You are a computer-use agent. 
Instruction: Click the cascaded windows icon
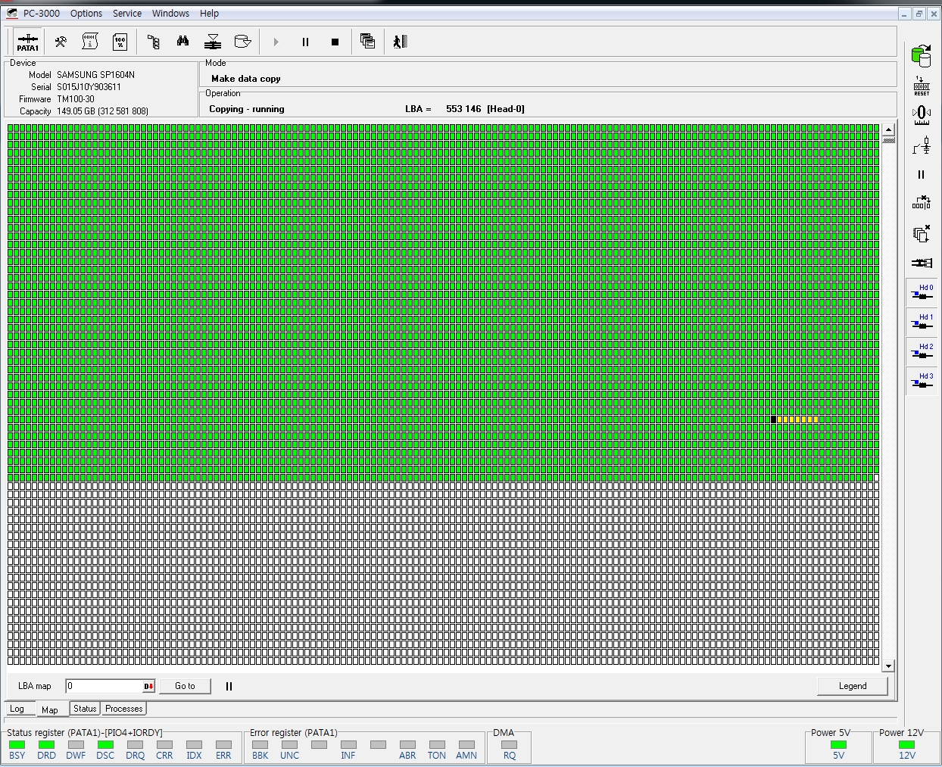point(367,42)
